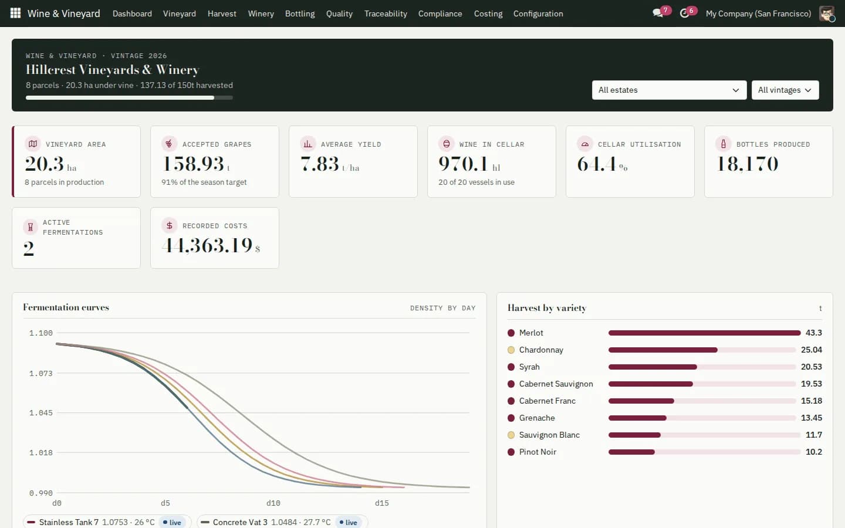Click the Active Fermentations icon
This screenshot has width=845, height=528.
31,227
